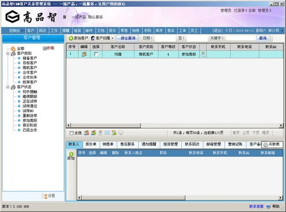Click the green 添加客户 add icon
The width and height of the screenshot is (286, 212).
pos(71,38)
